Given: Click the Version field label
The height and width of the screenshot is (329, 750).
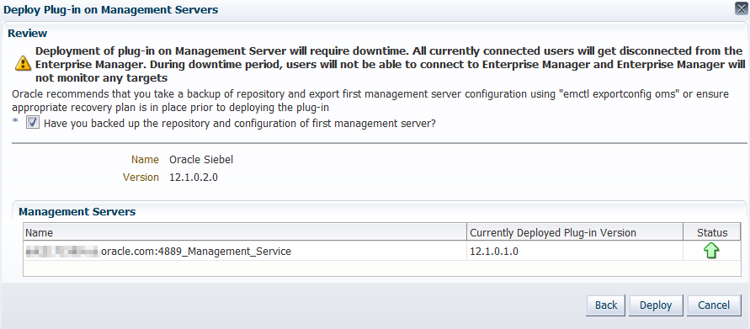Looking at the screenshot, I should [141, 178].
